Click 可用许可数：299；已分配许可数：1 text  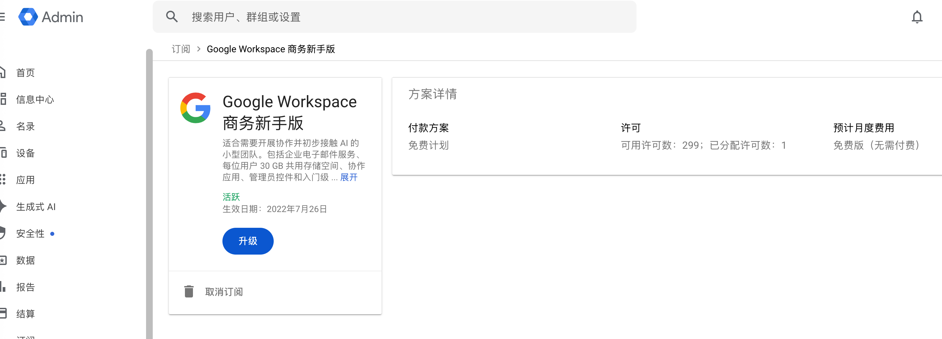703,145
